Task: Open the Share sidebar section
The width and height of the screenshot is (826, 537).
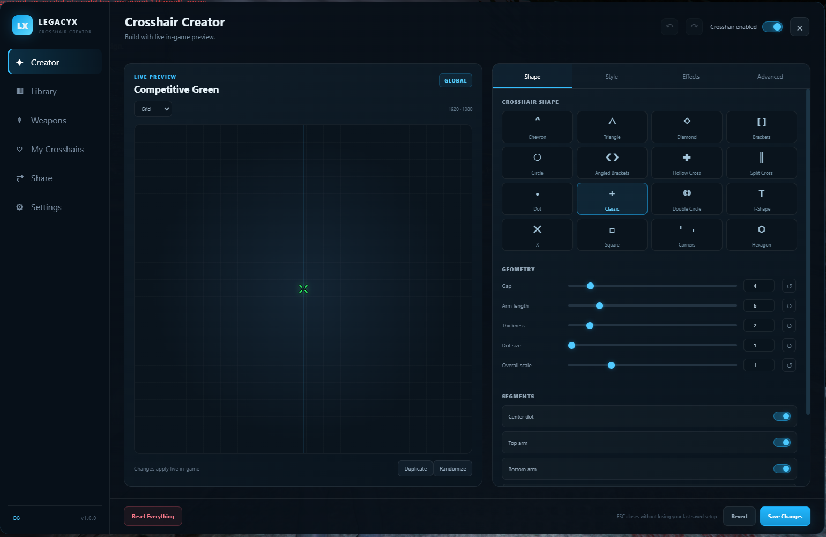Action: click(x=55, y=178)
